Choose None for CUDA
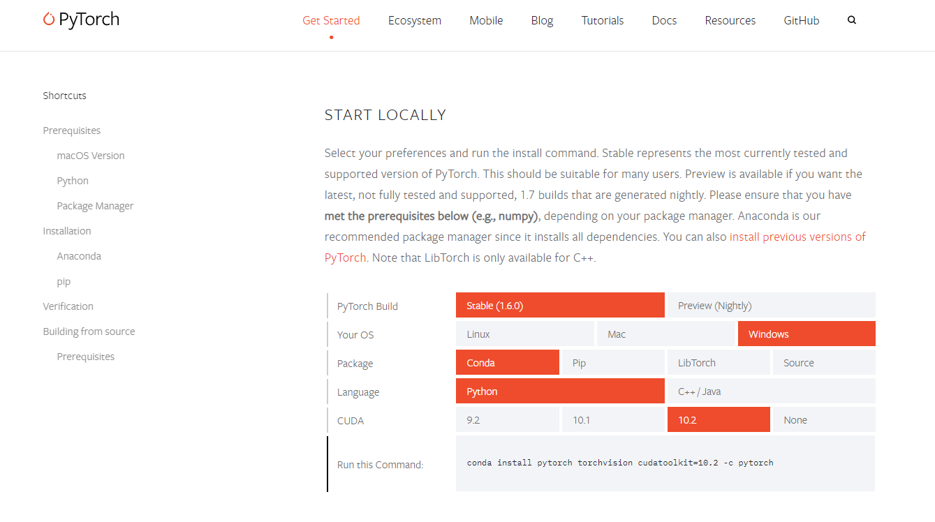935x522 pixels. pyautogui.click(x=824, y=420)
